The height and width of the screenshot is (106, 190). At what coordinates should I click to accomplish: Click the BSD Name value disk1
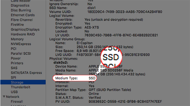tap(91, 8)
